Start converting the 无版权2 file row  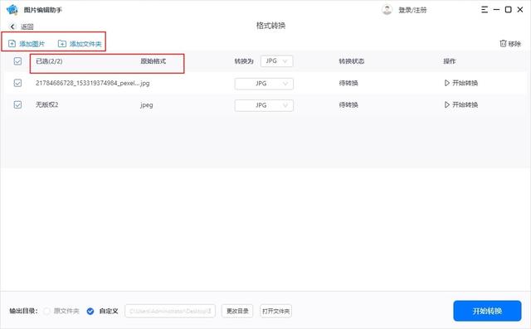(461, 104)
